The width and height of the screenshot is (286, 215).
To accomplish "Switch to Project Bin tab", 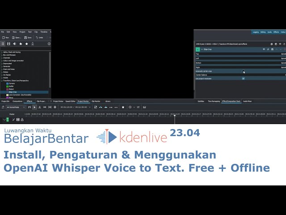I will pos(5,101).
